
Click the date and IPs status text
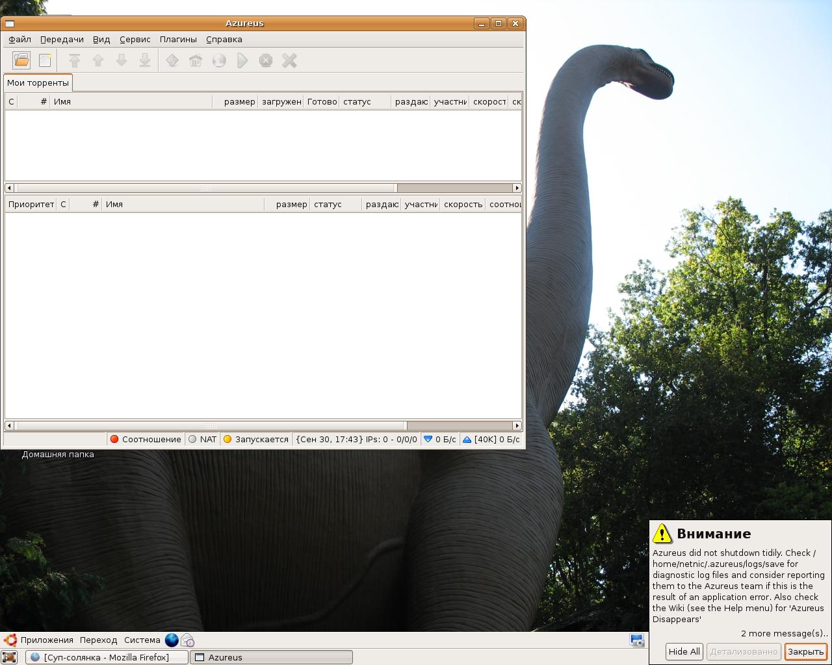coord(356,439)
